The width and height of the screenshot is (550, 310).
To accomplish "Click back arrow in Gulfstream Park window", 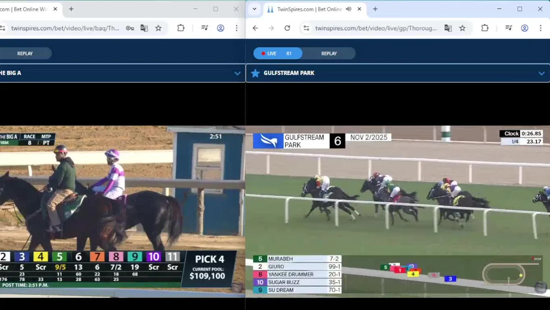I will point(255,28).
